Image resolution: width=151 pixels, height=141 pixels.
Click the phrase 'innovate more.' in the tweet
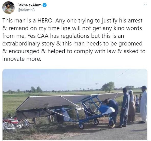click(x=22, y=59)
